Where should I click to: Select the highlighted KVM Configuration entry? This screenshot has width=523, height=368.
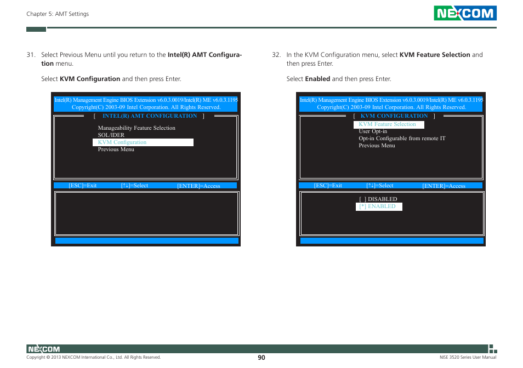point(143,142)
